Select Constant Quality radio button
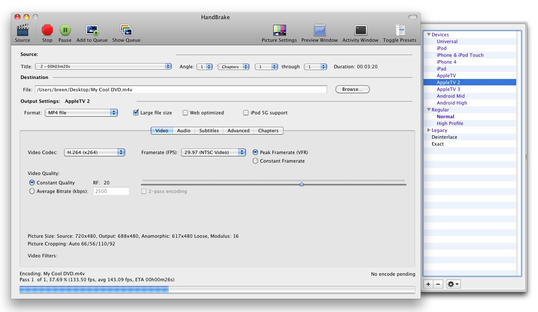Image resolution: width=538 pixels, height=312 pixels. (x=32, y=183)
